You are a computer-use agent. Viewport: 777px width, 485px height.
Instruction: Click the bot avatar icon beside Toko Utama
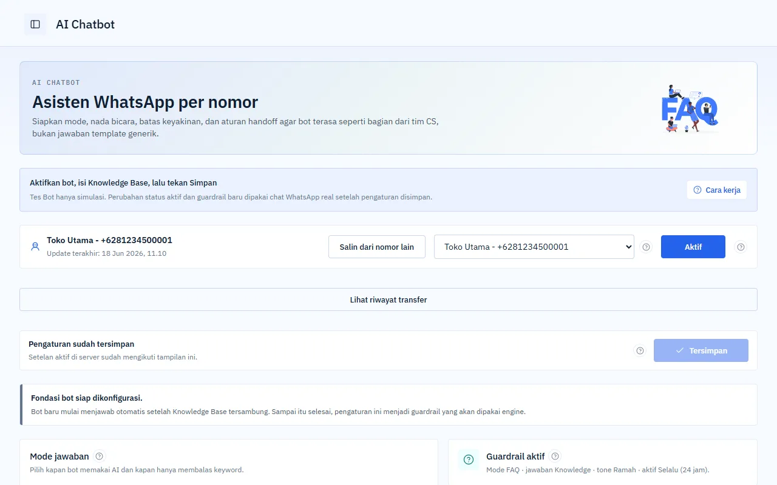(35, 247)
